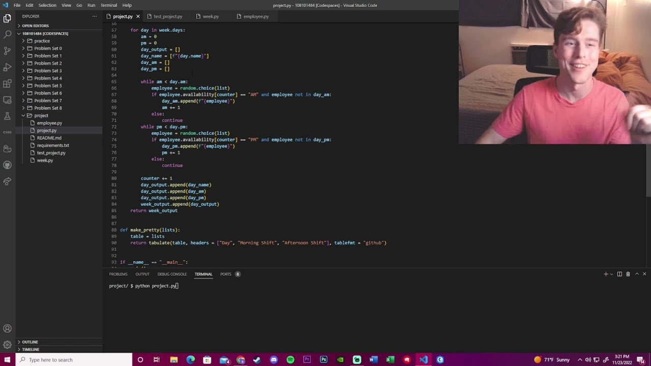Open the Explorer view in the activity bar
651x366 pixels.
7,18
